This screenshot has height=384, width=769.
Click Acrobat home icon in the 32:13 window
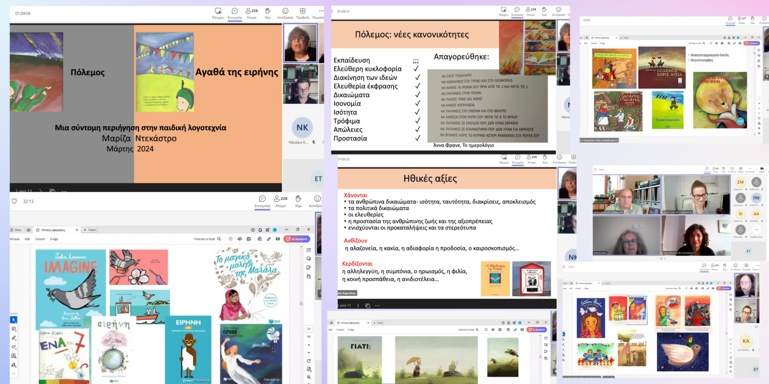tap(29, 230)
